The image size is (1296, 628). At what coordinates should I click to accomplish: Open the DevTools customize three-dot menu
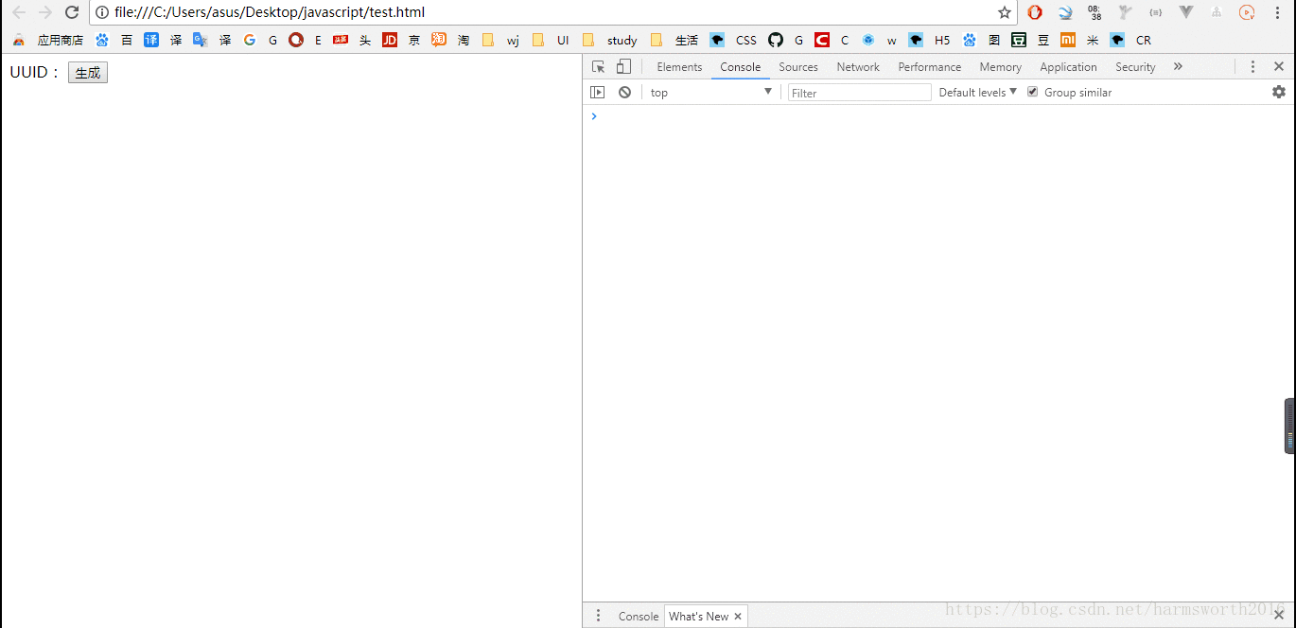point(1252,66)
